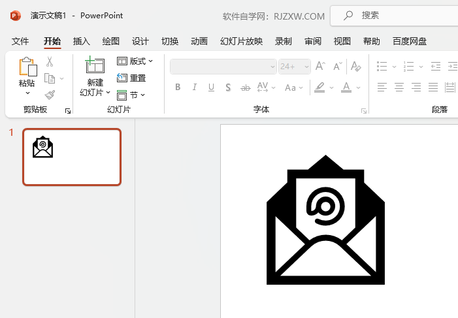Click the search (搜索) box
The height and width of the screenshot is (318, 458).
[395, 16]
